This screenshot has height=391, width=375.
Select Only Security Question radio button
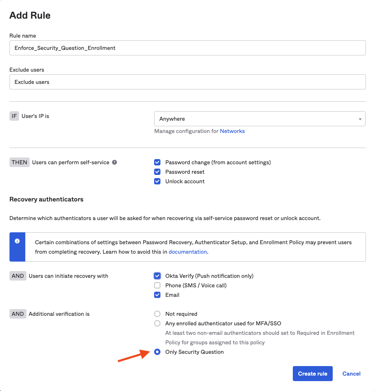coord(157,352)
